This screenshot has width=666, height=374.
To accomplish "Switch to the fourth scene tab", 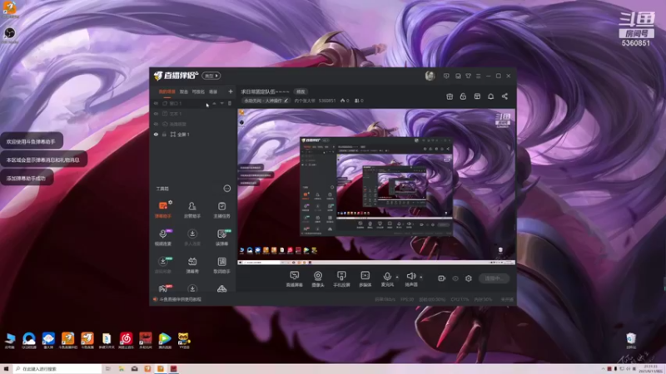I will [x=213, y=91].
